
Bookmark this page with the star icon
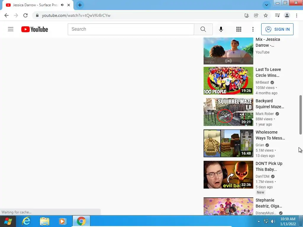click(266, 15)
